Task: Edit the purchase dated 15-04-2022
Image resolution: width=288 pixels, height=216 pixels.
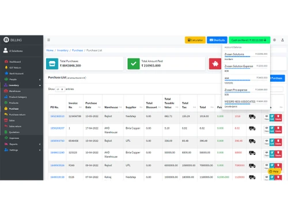Action: click(272, 142)
